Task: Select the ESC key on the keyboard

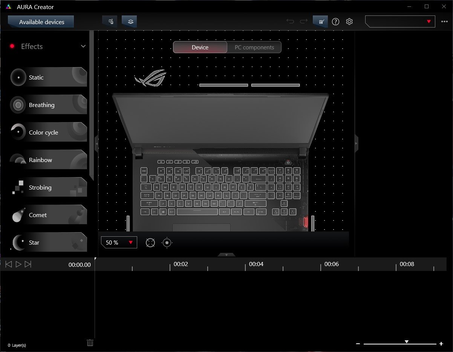Action: tap(144, 171)
